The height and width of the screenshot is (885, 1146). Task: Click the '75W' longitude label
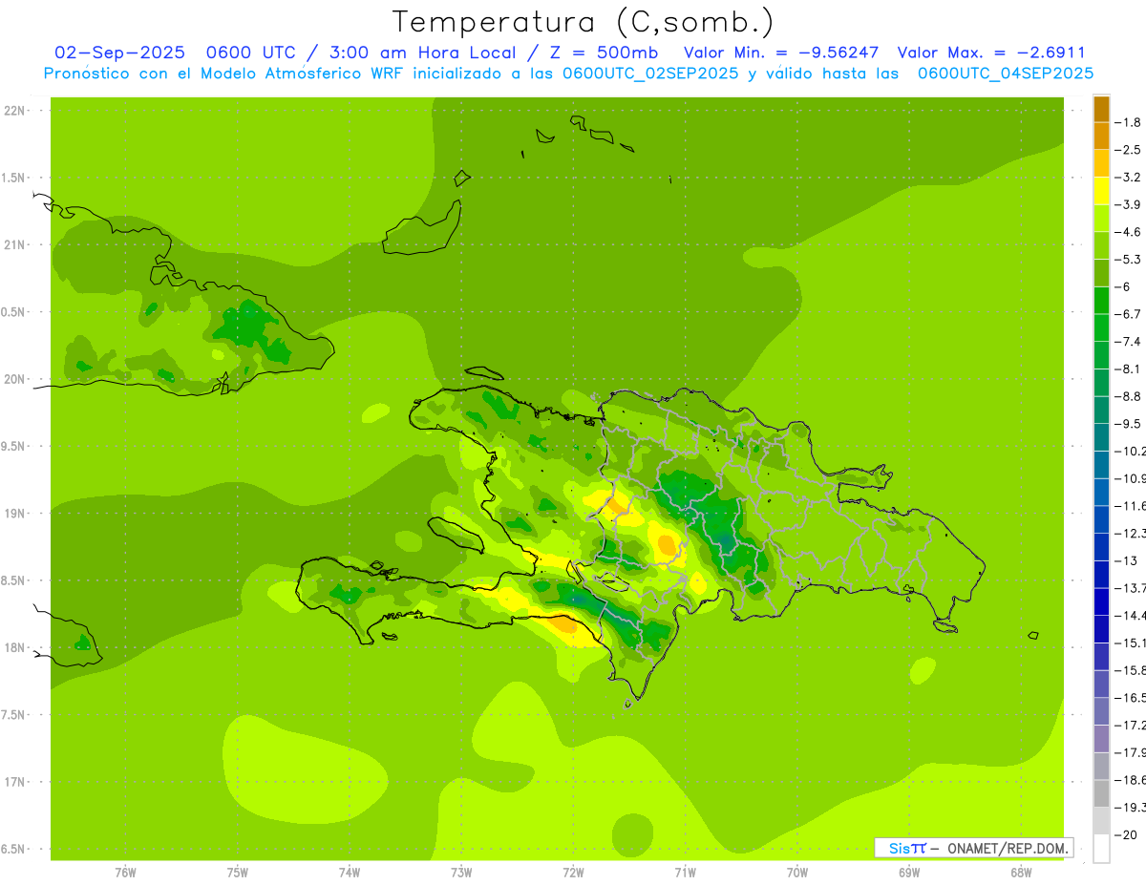(x=238, y=873)
